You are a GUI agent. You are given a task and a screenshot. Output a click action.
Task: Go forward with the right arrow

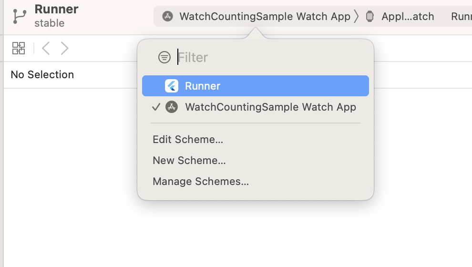(x=65, y=48)
